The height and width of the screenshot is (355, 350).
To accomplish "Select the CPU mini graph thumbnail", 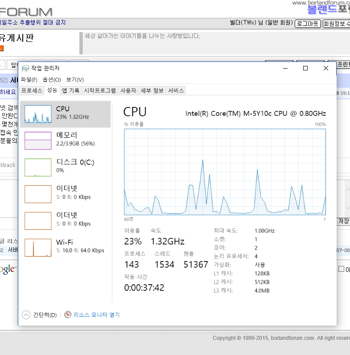I will click(38, 114).
